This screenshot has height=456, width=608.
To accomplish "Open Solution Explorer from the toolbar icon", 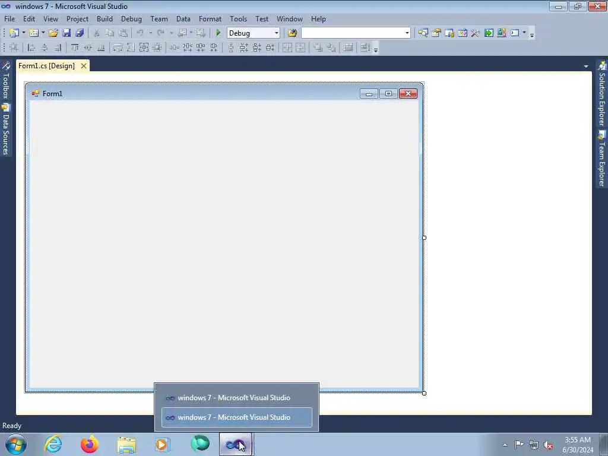I will tap(423, 33).
